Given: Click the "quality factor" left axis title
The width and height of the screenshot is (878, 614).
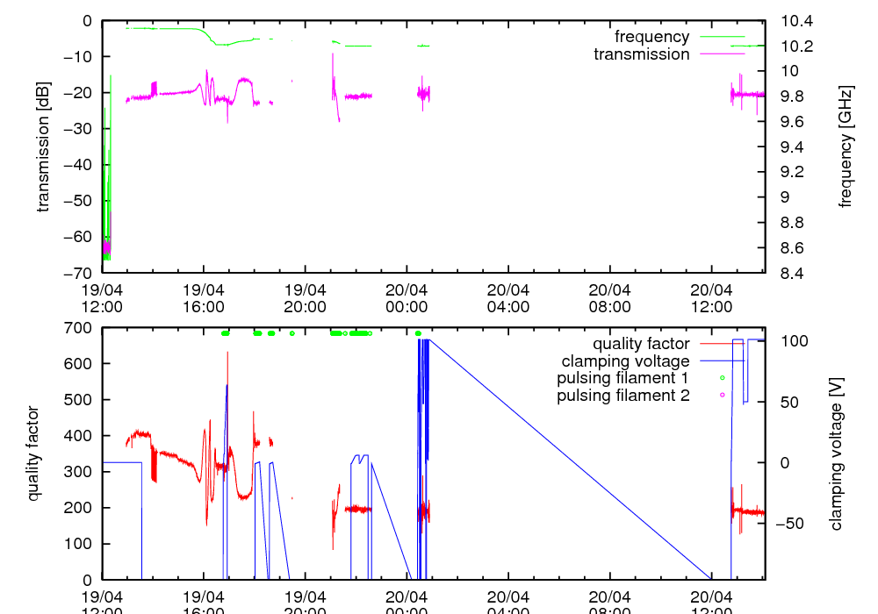Looking at the screenshot, I should [34, 453].
